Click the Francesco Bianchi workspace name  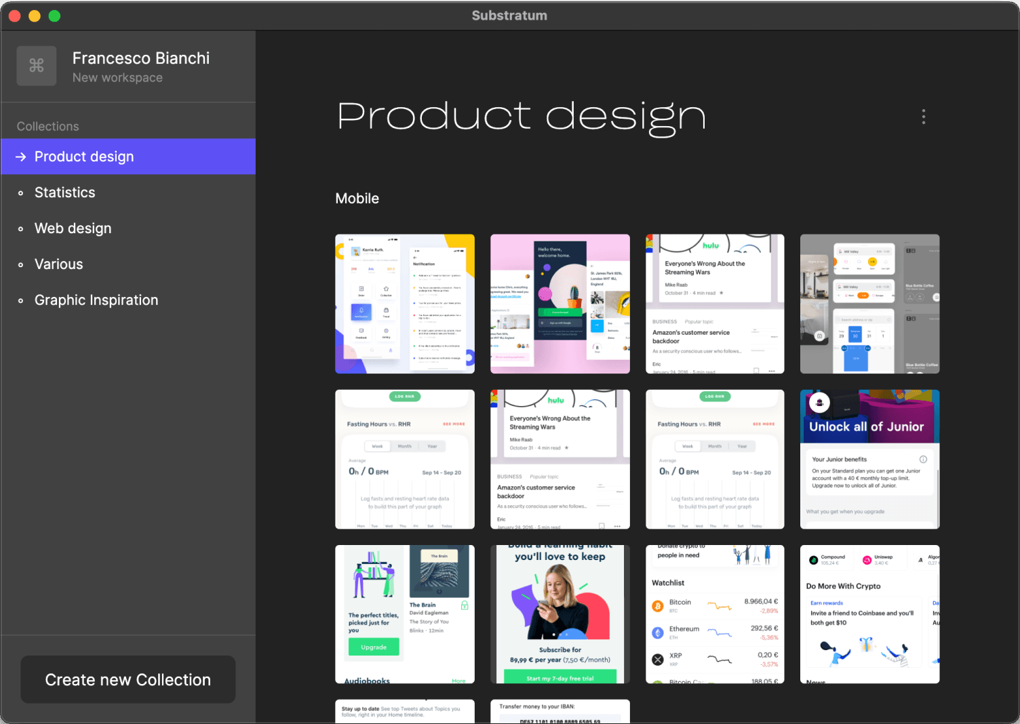tap(141, 58)
